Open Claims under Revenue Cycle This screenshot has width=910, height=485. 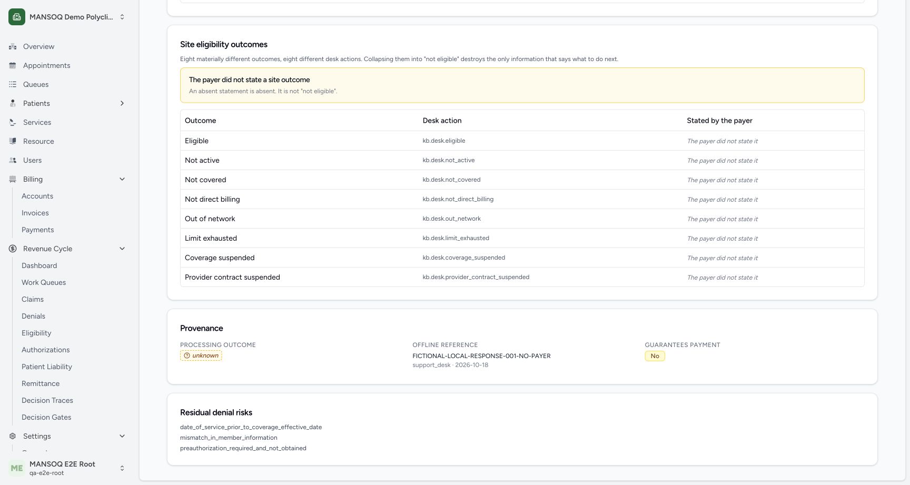coord(33,299)
